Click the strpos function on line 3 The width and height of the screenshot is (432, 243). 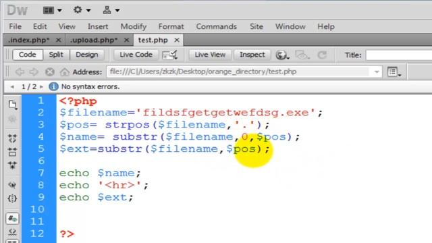tap(127, 125)
